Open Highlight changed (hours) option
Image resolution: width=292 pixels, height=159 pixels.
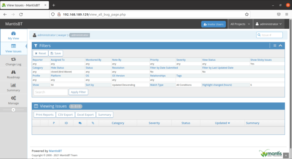click(217, 85)
